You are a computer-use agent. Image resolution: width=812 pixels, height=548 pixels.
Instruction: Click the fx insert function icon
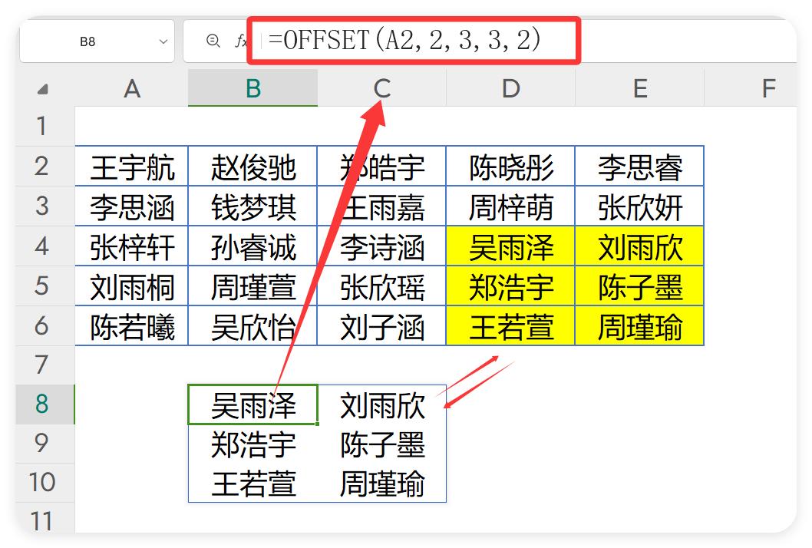point(241,41)
